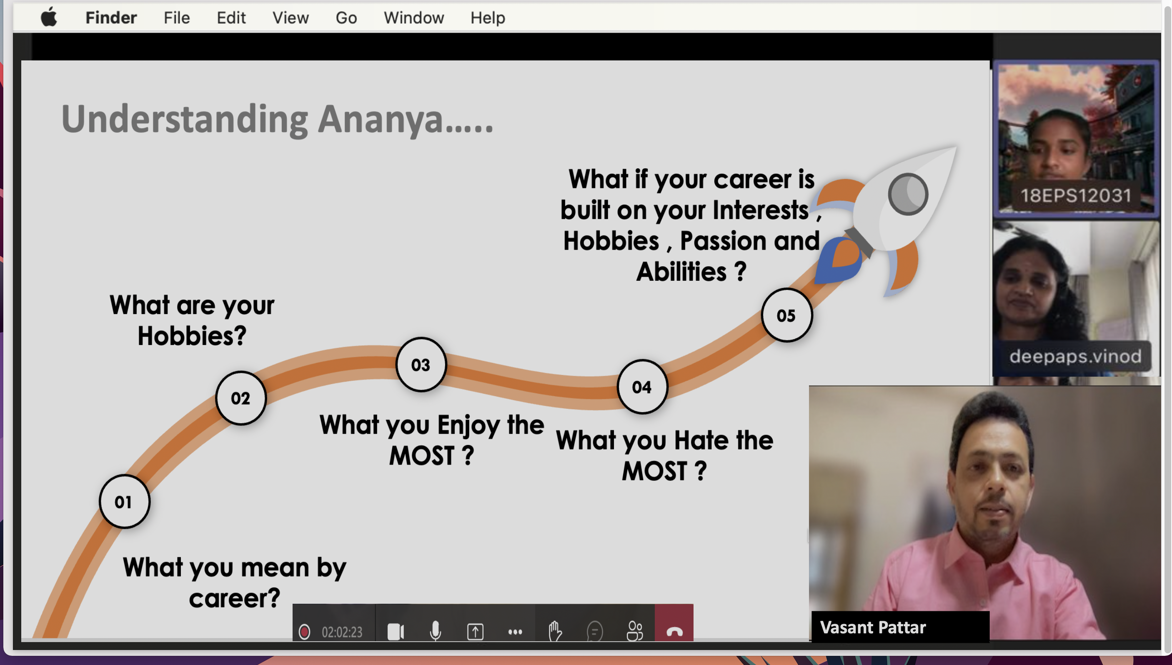
Task: Open the Help menu
Action: [x=488, y=17]
